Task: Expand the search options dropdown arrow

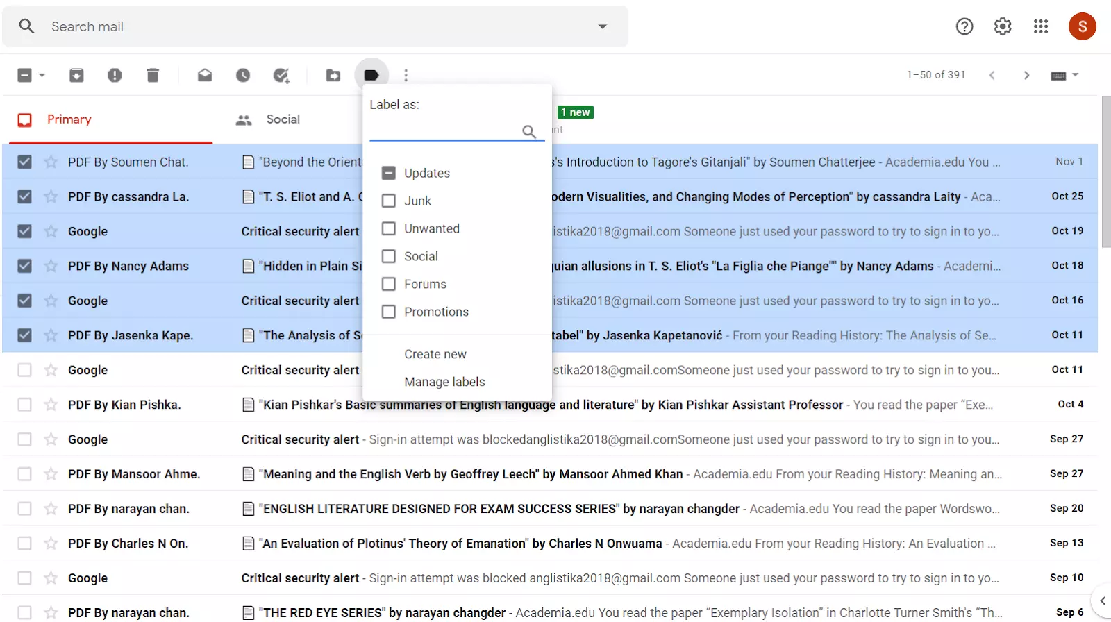Action: point(603,26)
